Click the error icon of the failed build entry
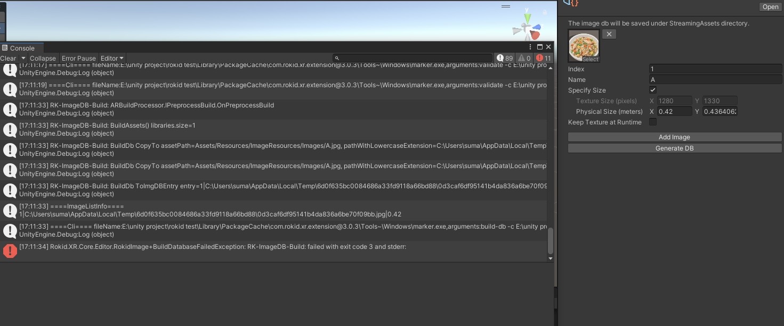Image resolution: width=784 pixels, height=326 pixels. tap(10, 251)
